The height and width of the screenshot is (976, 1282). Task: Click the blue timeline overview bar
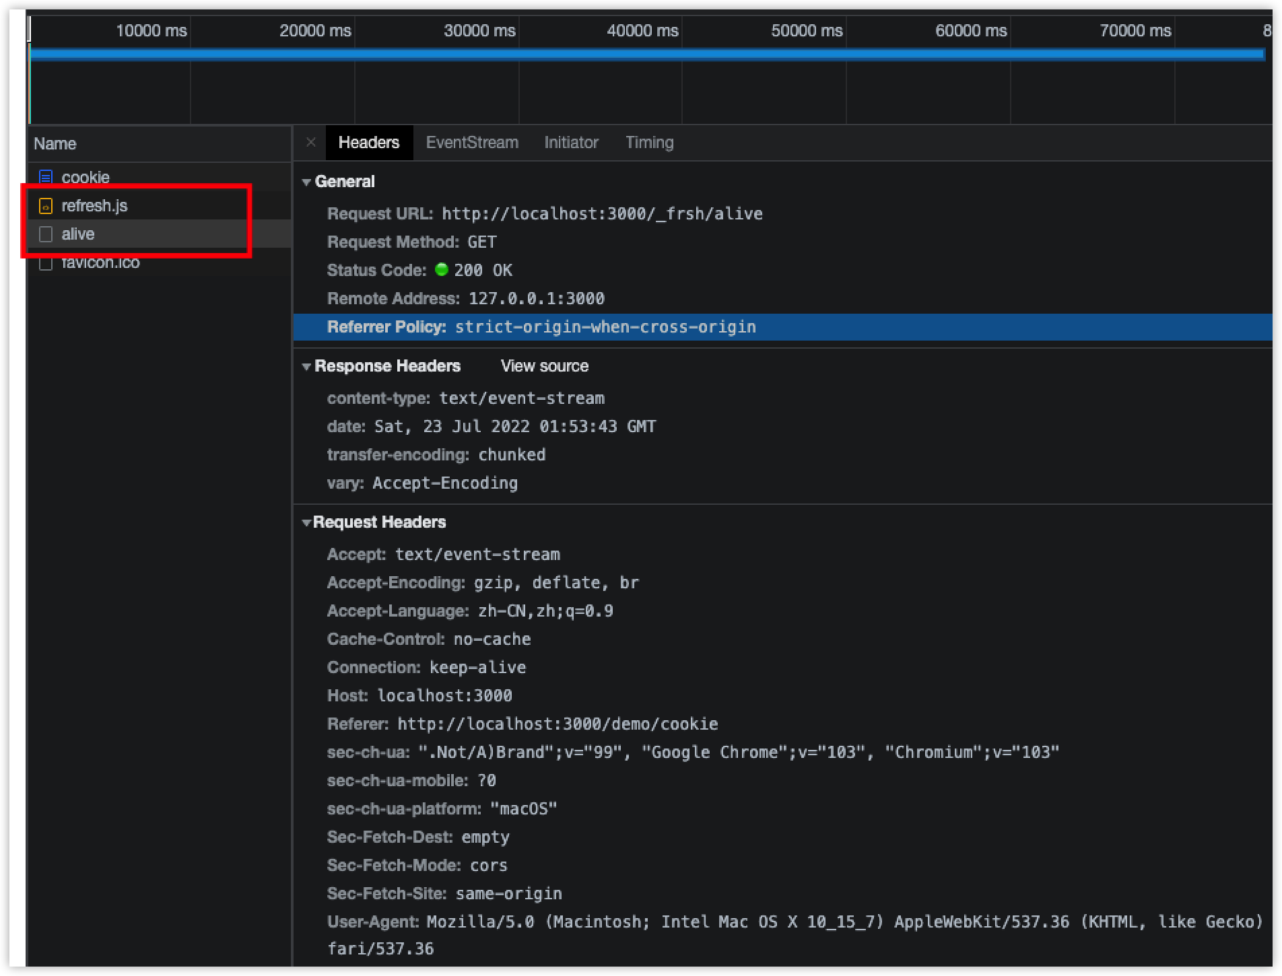point(646,53)
